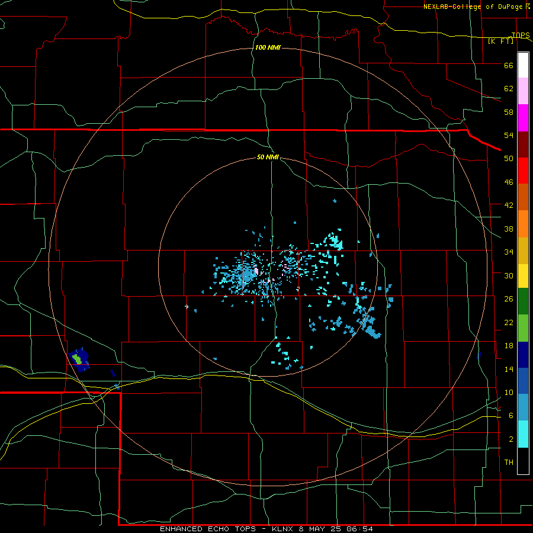Select the light blue legend swatch
The image size is (533, 533).
click(523, 407)
